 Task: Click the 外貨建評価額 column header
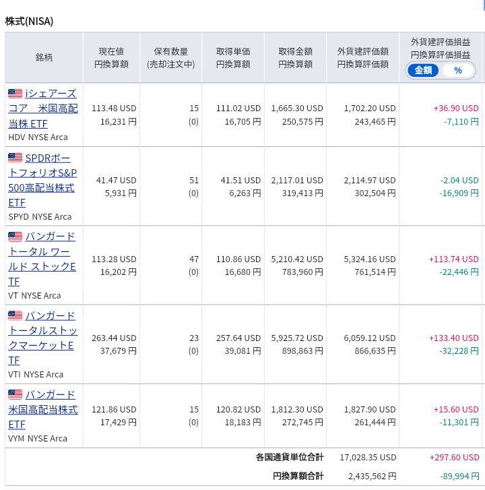pos(362,58)
